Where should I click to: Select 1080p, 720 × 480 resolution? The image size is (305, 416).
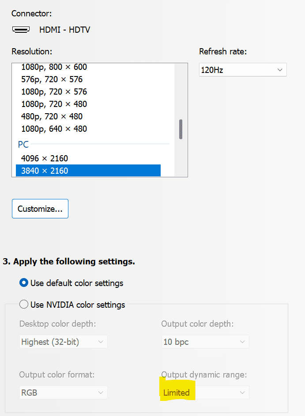54,104
